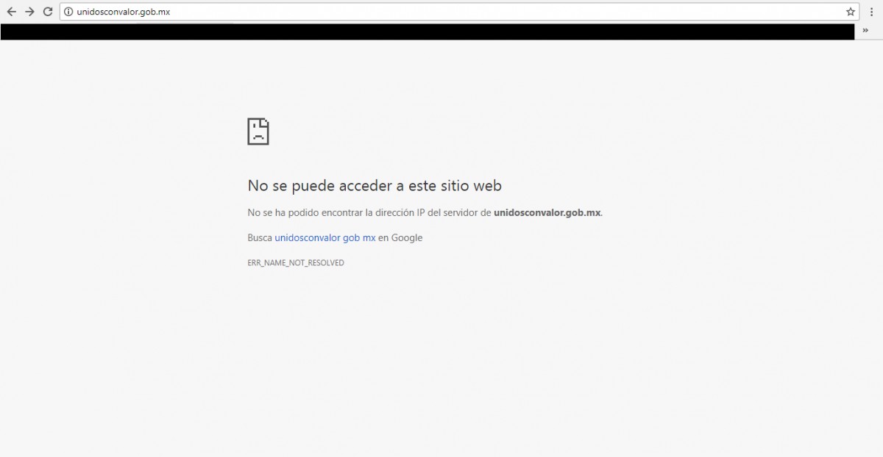Image resolution: width=883 pixels, height=457 pixels.
Task: Click heading 'No se puede acceder a este sitio web'
Action: click(375, 186)
